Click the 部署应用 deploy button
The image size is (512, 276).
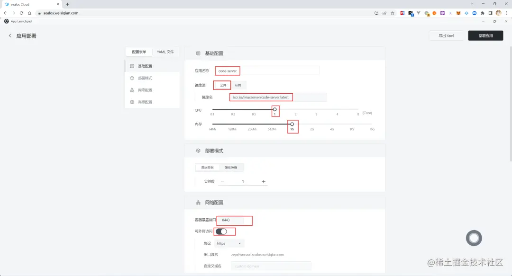485,36
